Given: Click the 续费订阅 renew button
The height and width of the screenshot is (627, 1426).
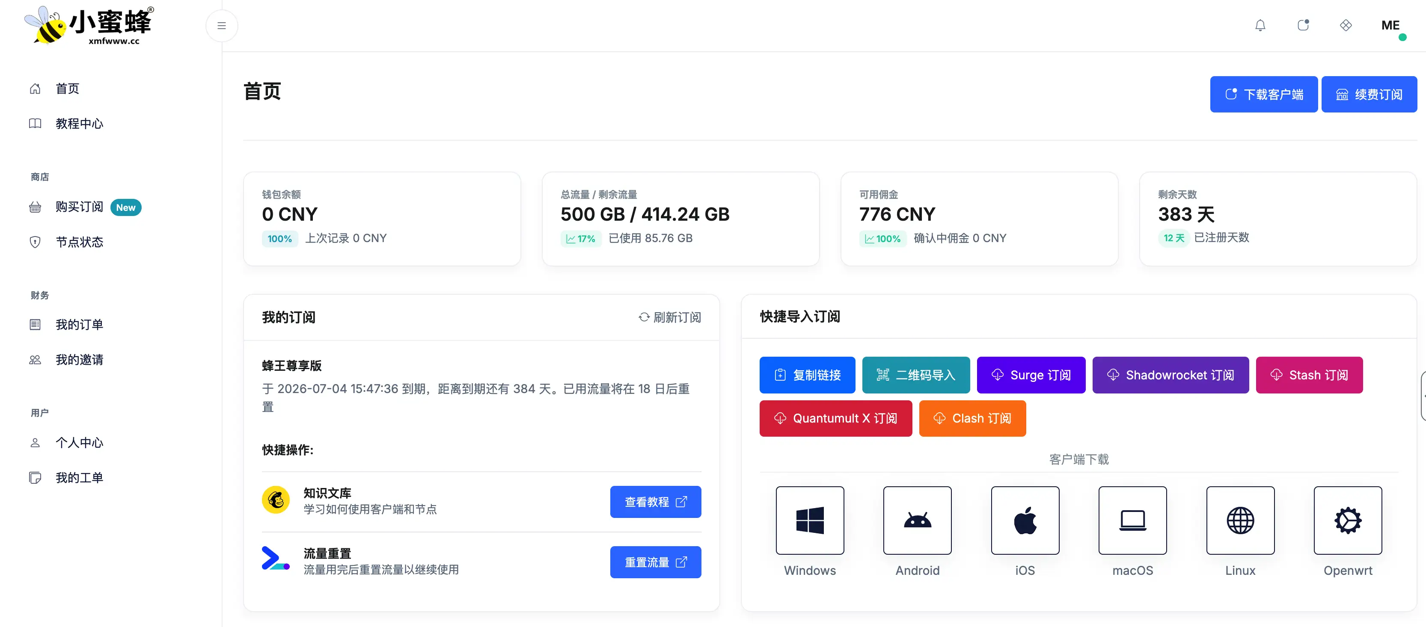Looking at the screenshot, I should 1369,94.
